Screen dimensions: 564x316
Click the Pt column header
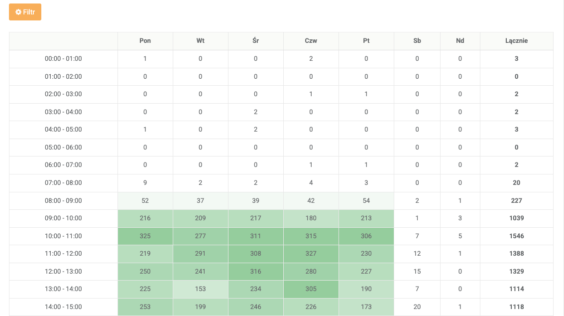(366, 41)
